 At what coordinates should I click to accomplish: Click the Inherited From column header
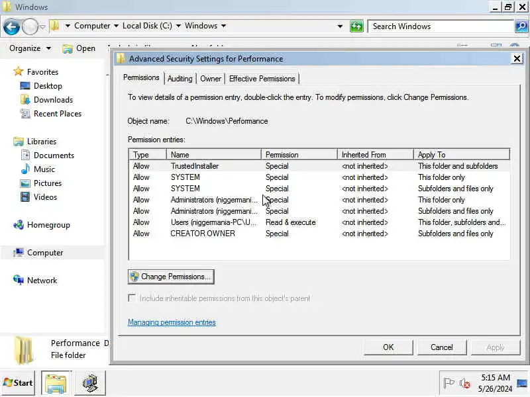point(376,155)
